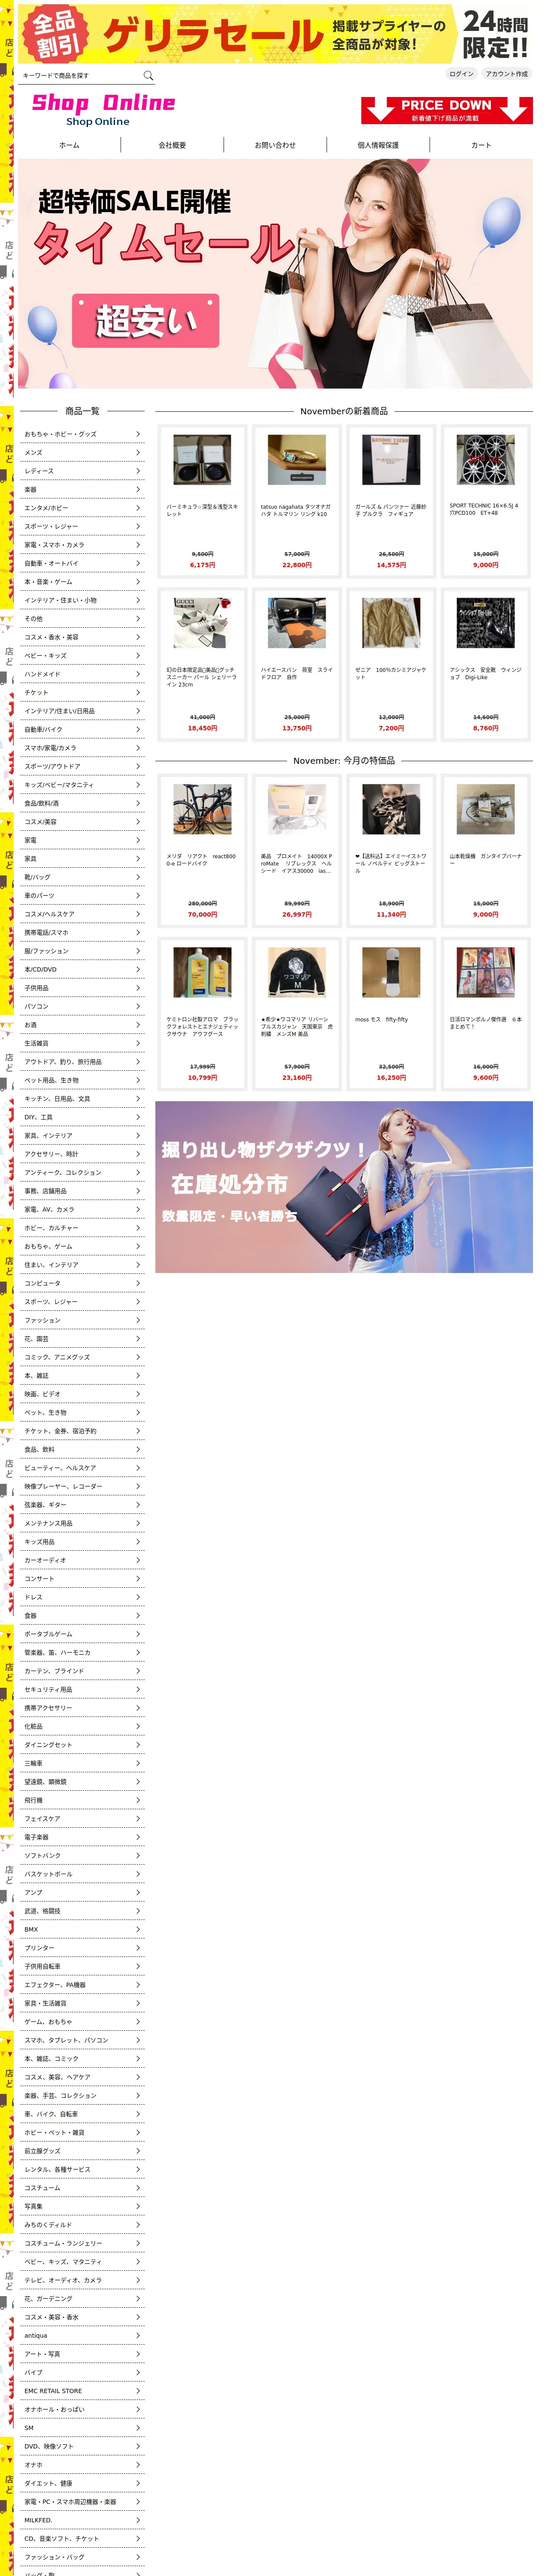Expand the 自動車・オートバイ category arrow
The height and width of the screenshot is (2576, 551).
[x=138, y=563]
